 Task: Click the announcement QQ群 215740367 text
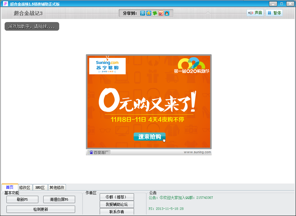tap(181, 198)
